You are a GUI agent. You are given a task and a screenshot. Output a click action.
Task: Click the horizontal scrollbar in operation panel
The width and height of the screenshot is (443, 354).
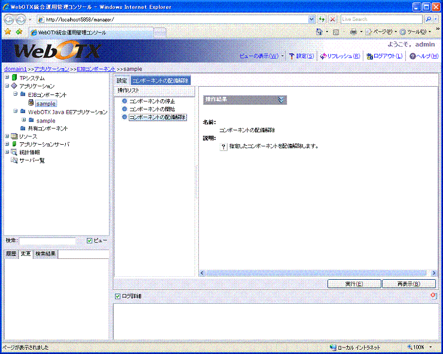coord(317,273)
